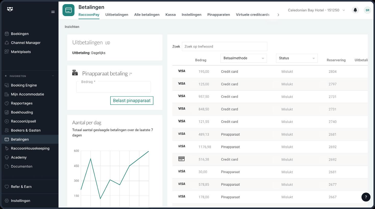Collapse sidebar with hamburger menu icon

(x=53, y=12)
